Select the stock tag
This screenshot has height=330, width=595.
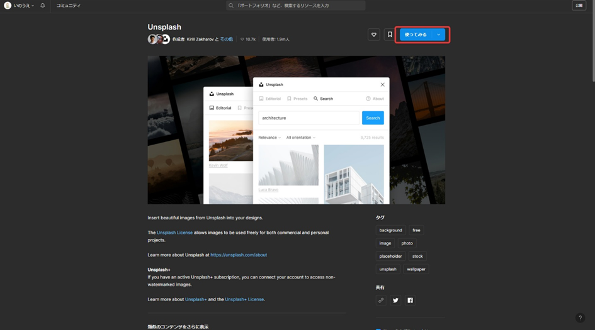click(417, 256)
